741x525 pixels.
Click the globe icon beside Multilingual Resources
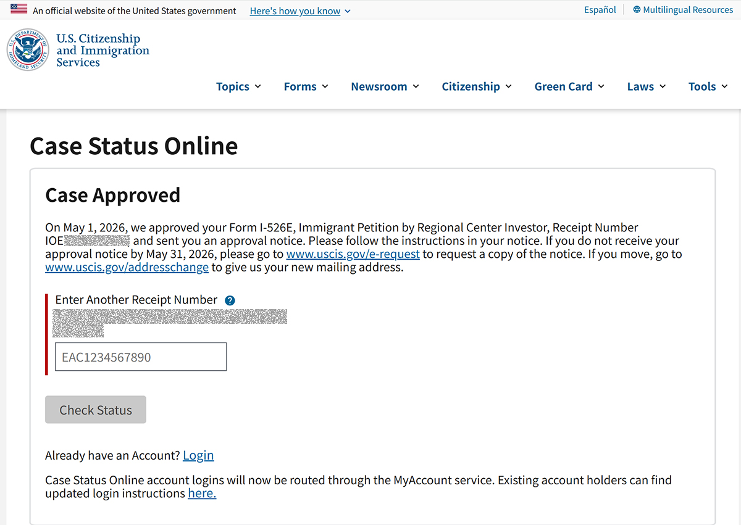coord(637,10)
